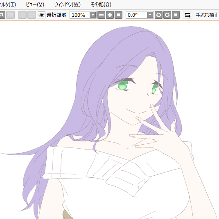219x219 pixels.
Task: Toggle the selection area visibility eye
Action: click(x=41, y=15)
